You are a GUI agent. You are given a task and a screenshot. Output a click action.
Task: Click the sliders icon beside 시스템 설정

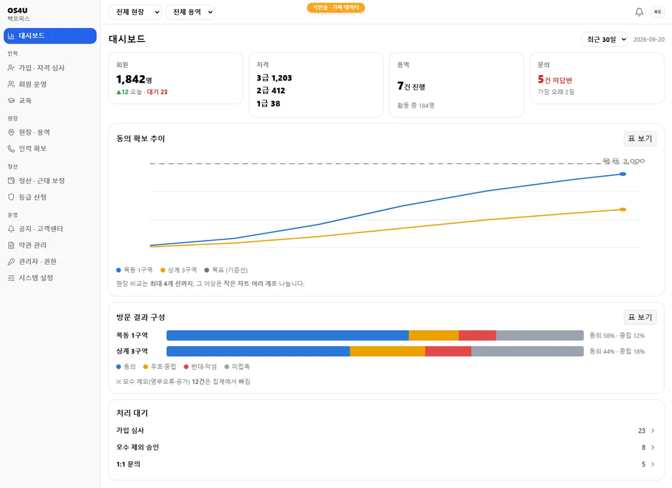11,278
